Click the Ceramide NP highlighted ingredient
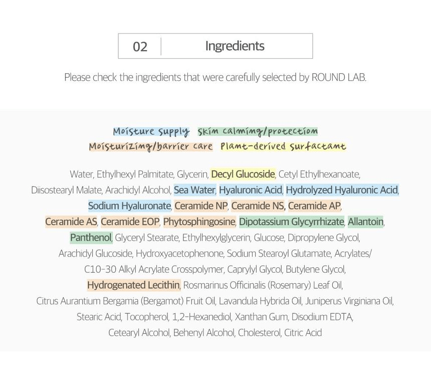The image size is (431, 370). [x=201, y=206]
